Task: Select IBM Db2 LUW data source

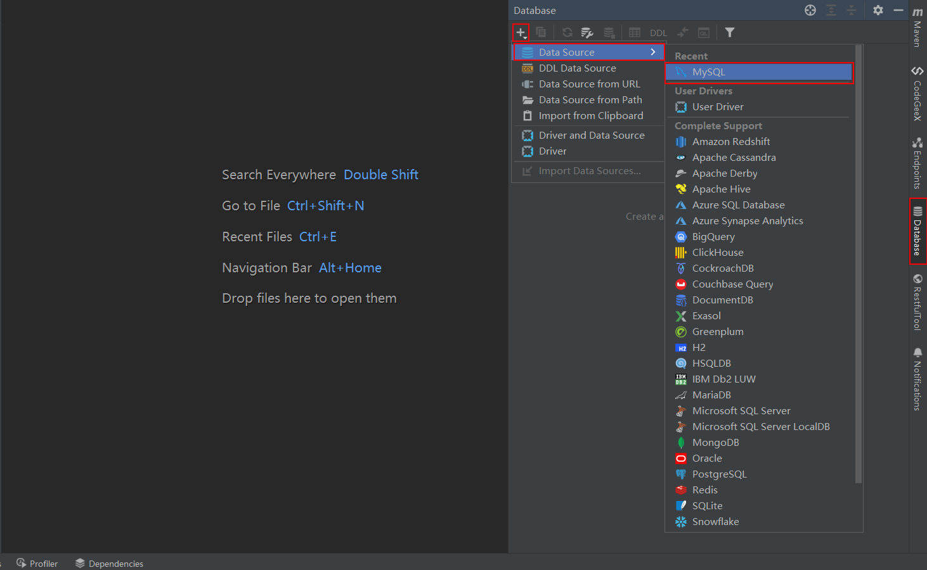Action: [x=759, y=379]
